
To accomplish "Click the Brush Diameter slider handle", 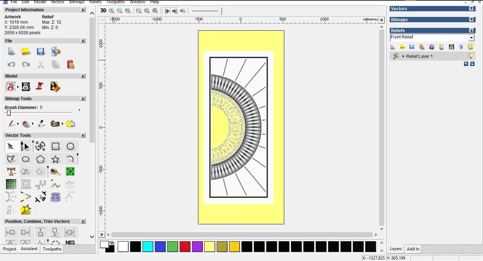I will [9, 113].
